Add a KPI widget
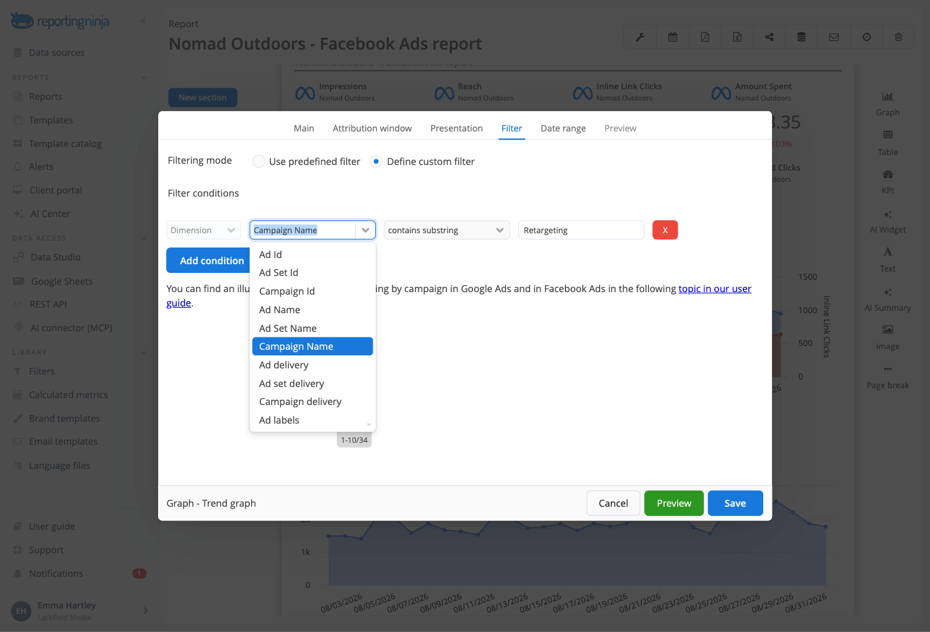 tap(888, 182)
